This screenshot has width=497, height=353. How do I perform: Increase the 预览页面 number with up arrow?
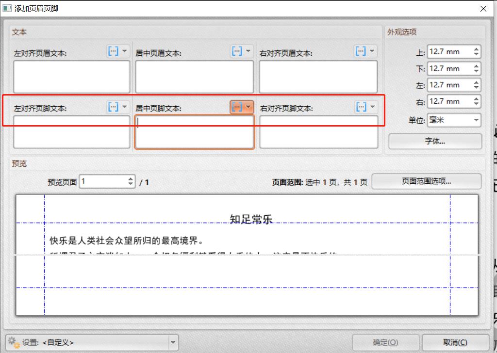coord(131,179)
